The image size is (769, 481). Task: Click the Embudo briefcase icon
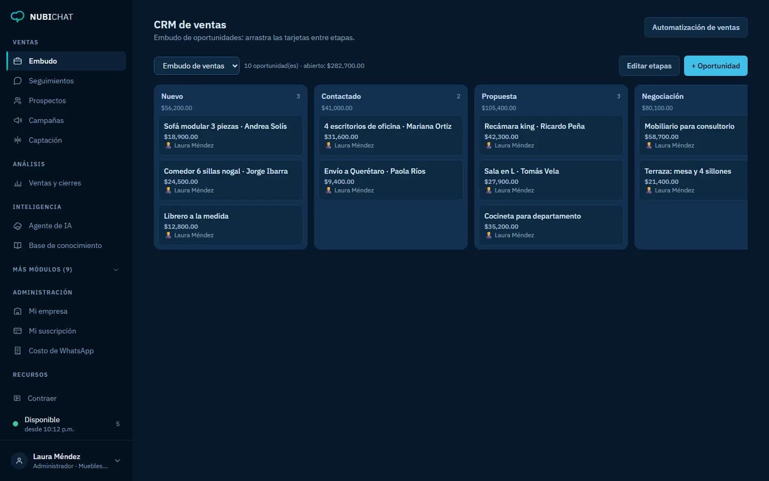tap(18, 61)
